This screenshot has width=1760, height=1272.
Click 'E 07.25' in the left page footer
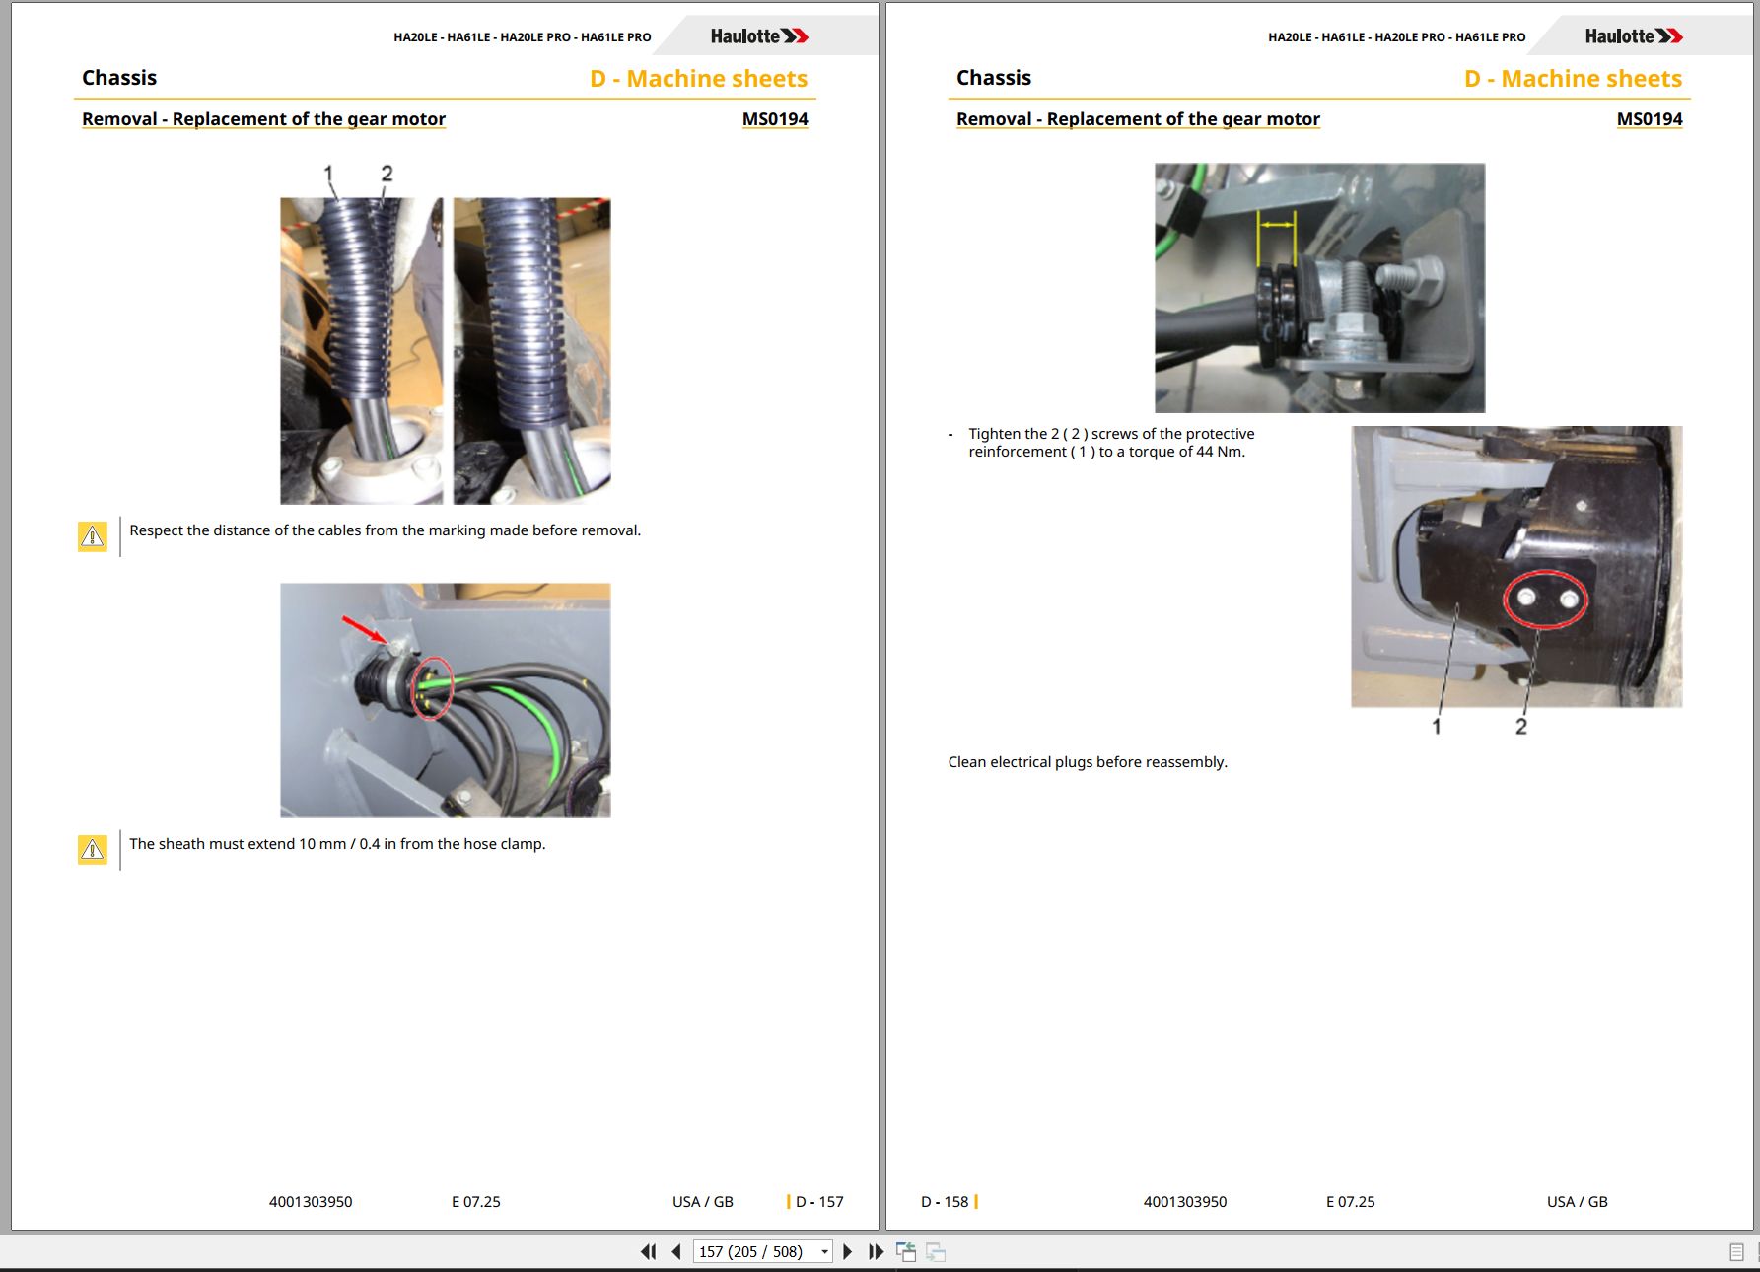pos(475,1202)
